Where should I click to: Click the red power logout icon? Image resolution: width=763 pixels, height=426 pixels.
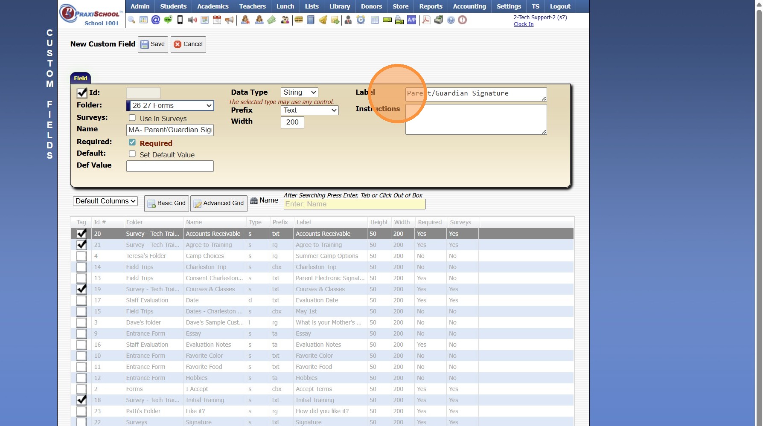(x=462, y=20)
